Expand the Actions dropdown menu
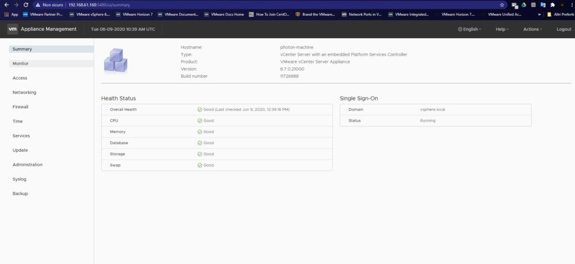The image size is (575, 264). coord(532,29)
